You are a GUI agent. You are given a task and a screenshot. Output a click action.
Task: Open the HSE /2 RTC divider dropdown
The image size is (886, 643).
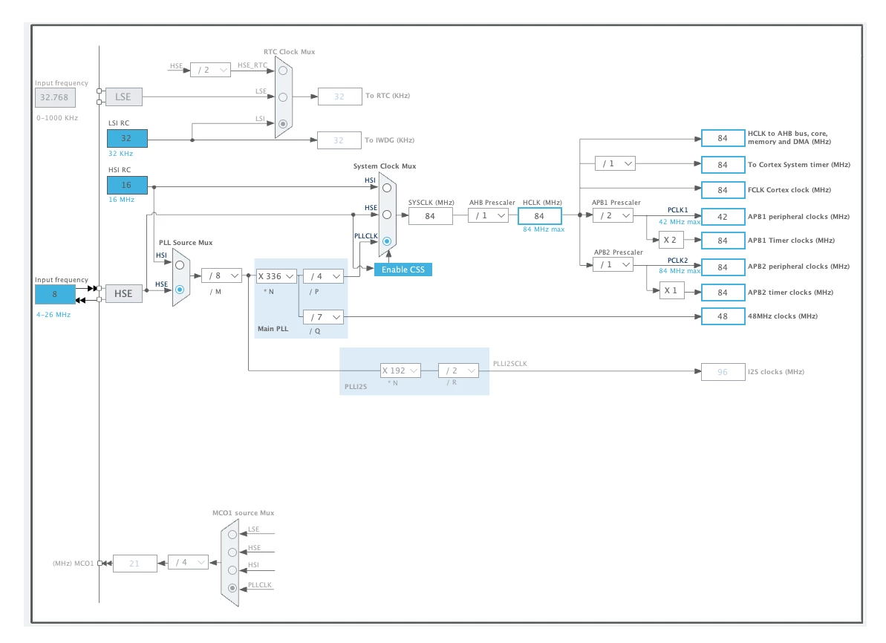click(x=210, y=70)
